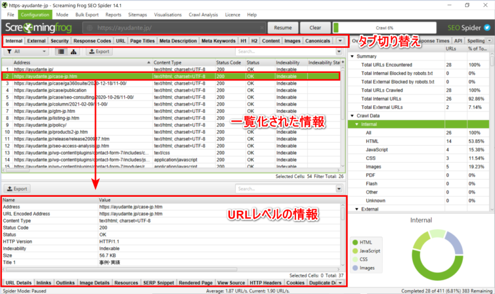Click HTML legend color swatch

tap(355, 242)
